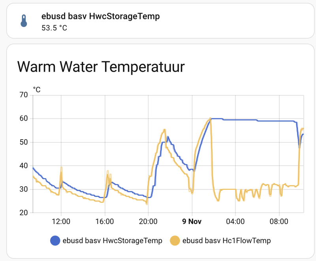Image resolution: width=316 pixels, height=261 pixels.
Task: Click the 16:00 time axis label
Action: [x=105, y=221]
